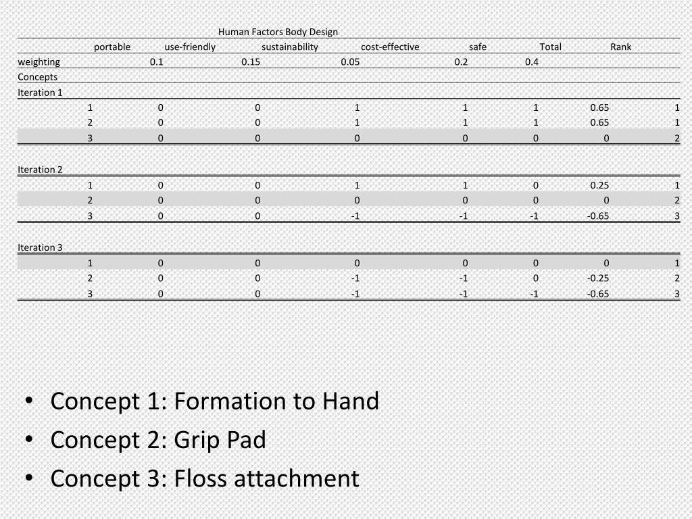Click the "Concept 1: Formation to Hand" bullet

coord(214,401)
